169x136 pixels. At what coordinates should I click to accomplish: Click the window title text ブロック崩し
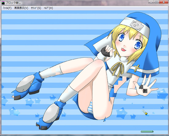coord(13,3)
